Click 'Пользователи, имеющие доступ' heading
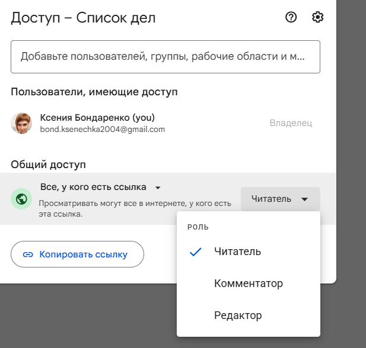Viewport: 366px width, 348px height. [x=94, y=92]
